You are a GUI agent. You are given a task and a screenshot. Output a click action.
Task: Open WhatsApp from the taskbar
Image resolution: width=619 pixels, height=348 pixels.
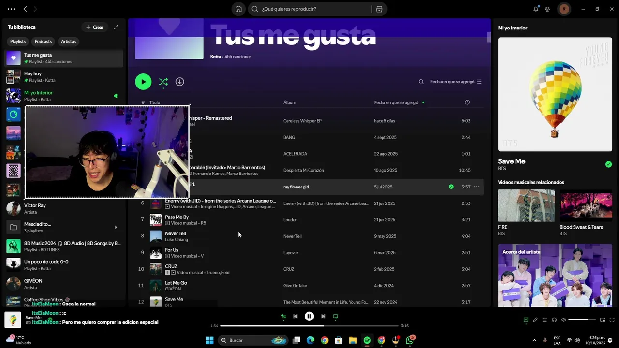(410, 340)
